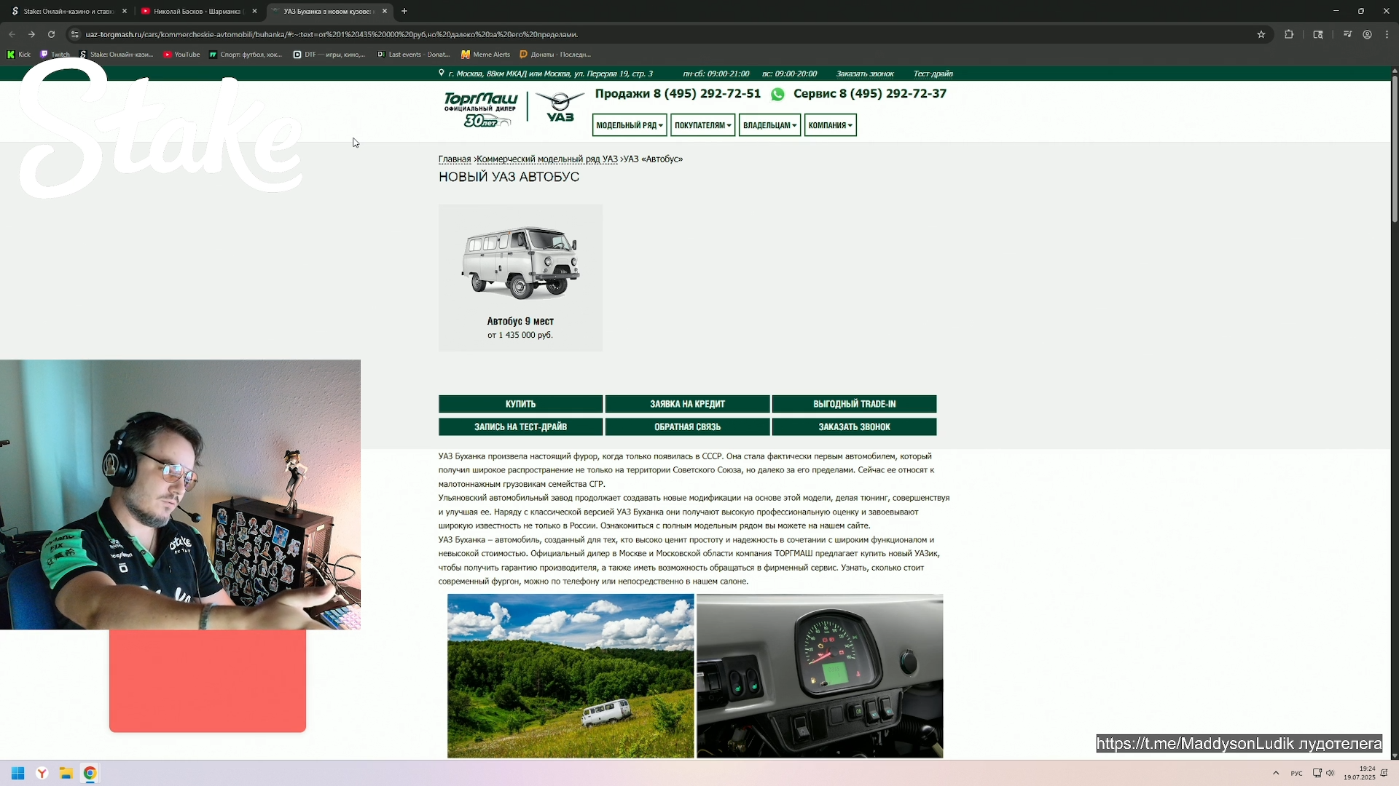The image size is (1399, 786).
Task: Open Kick bookmark
Action: [19, 55]
